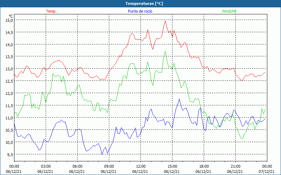Click the 10,5 y-axis value
Viewport: 281px width, 175px height.
point(9,130)
